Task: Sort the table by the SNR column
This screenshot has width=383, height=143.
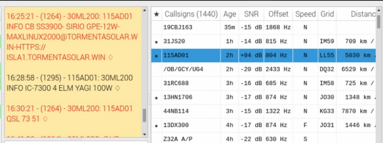Action: click(x=251, y=14)
